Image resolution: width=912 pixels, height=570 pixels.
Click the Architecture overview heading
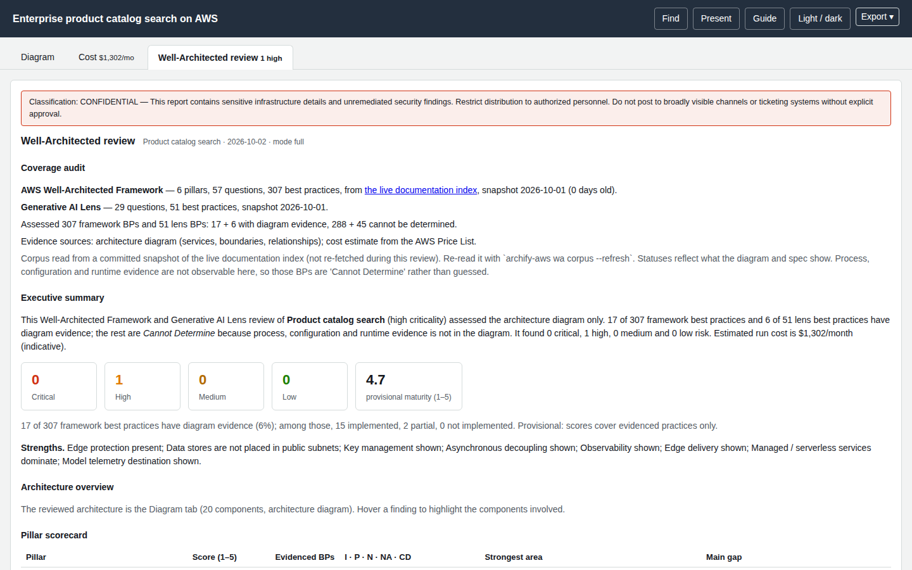click(67, 487)
